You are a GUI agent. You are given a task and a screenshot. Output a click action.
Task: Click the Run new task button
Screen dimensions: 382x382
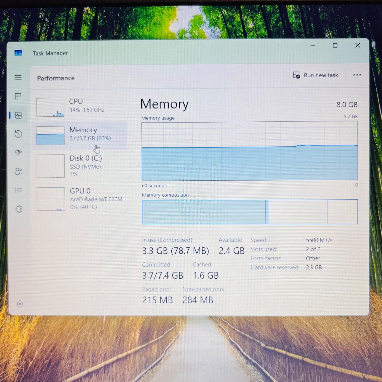click(315, 75)
